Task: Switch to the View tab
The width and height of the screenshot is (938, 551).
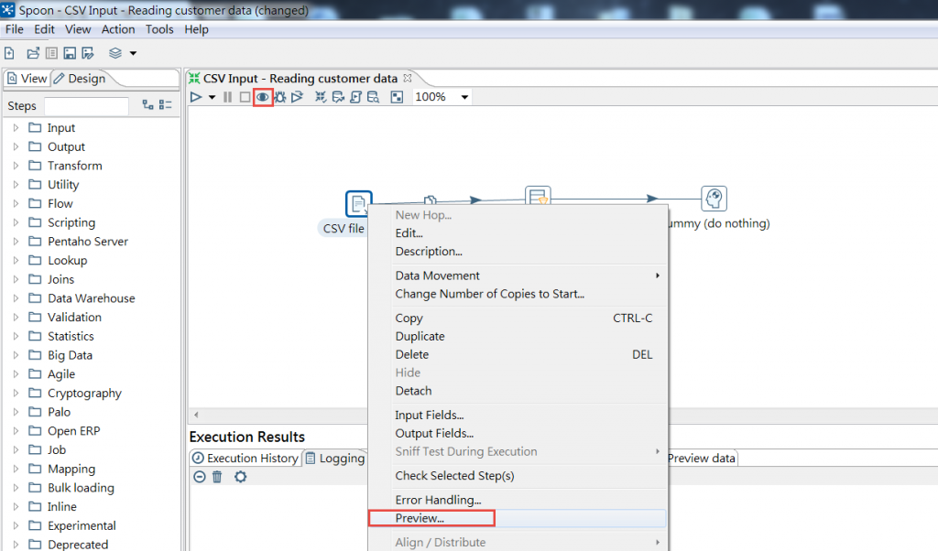Action: 27,79
